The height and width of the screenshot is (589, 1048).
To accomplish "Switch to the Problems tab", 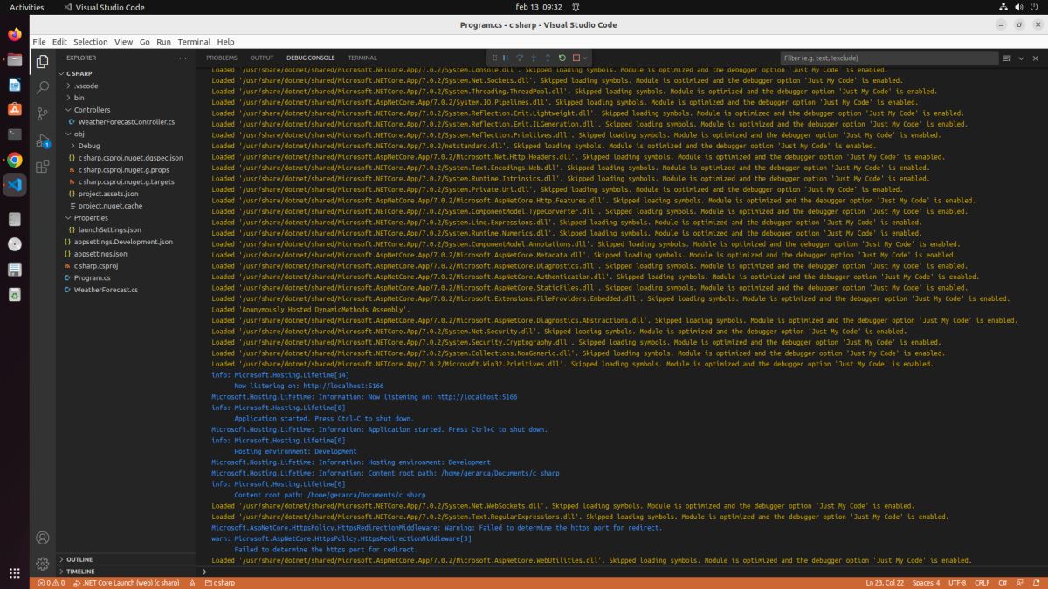I will coord(222,58).
